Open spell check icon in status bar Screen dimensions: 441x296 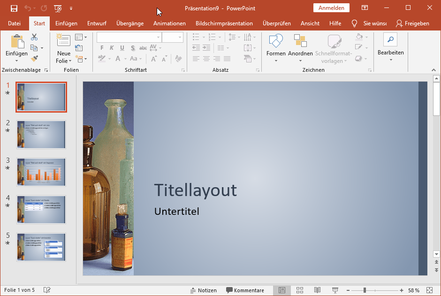(47, 290)
